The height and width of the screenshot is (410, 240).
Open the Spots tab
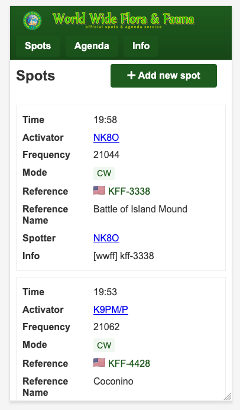click(x=38, y=46)
